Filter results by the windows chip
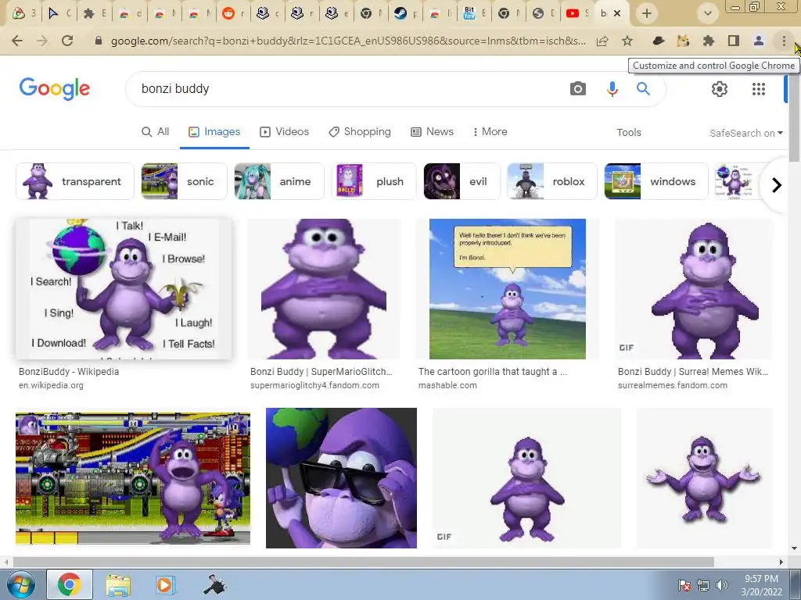The height and width of the screenshot is (600, 801). point(656,181)
